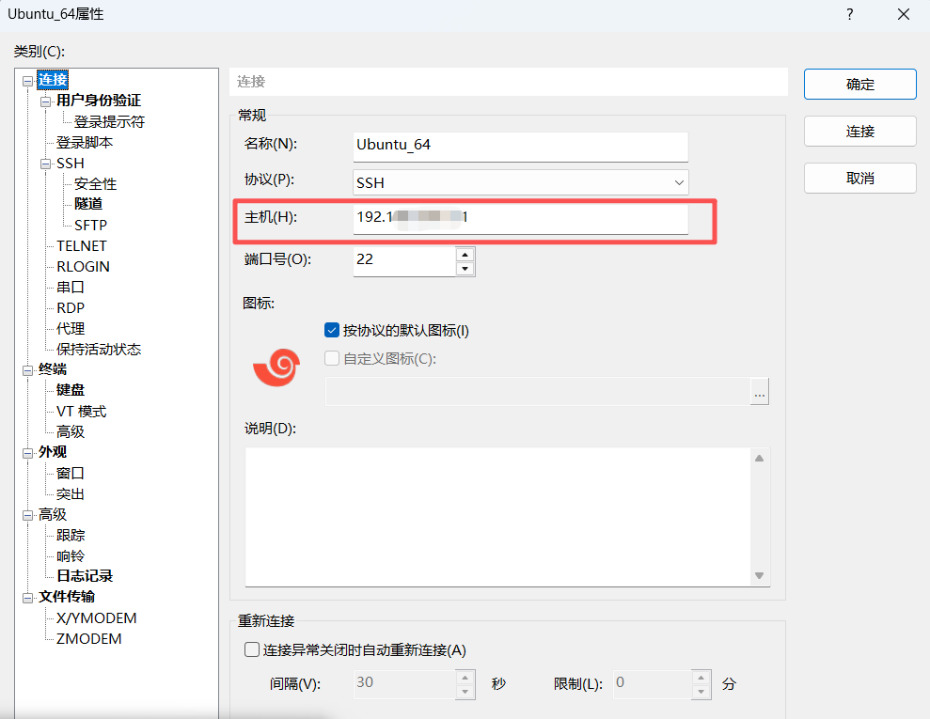Collapse the 连接 tree node
Viewport: 930px width, 719px height.
pyautogui.click(x=28, y=81)
